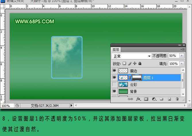192x136 pixels.
Task: Click the 文档:527.3K/2.36M status text
Action: click(45, 106)
